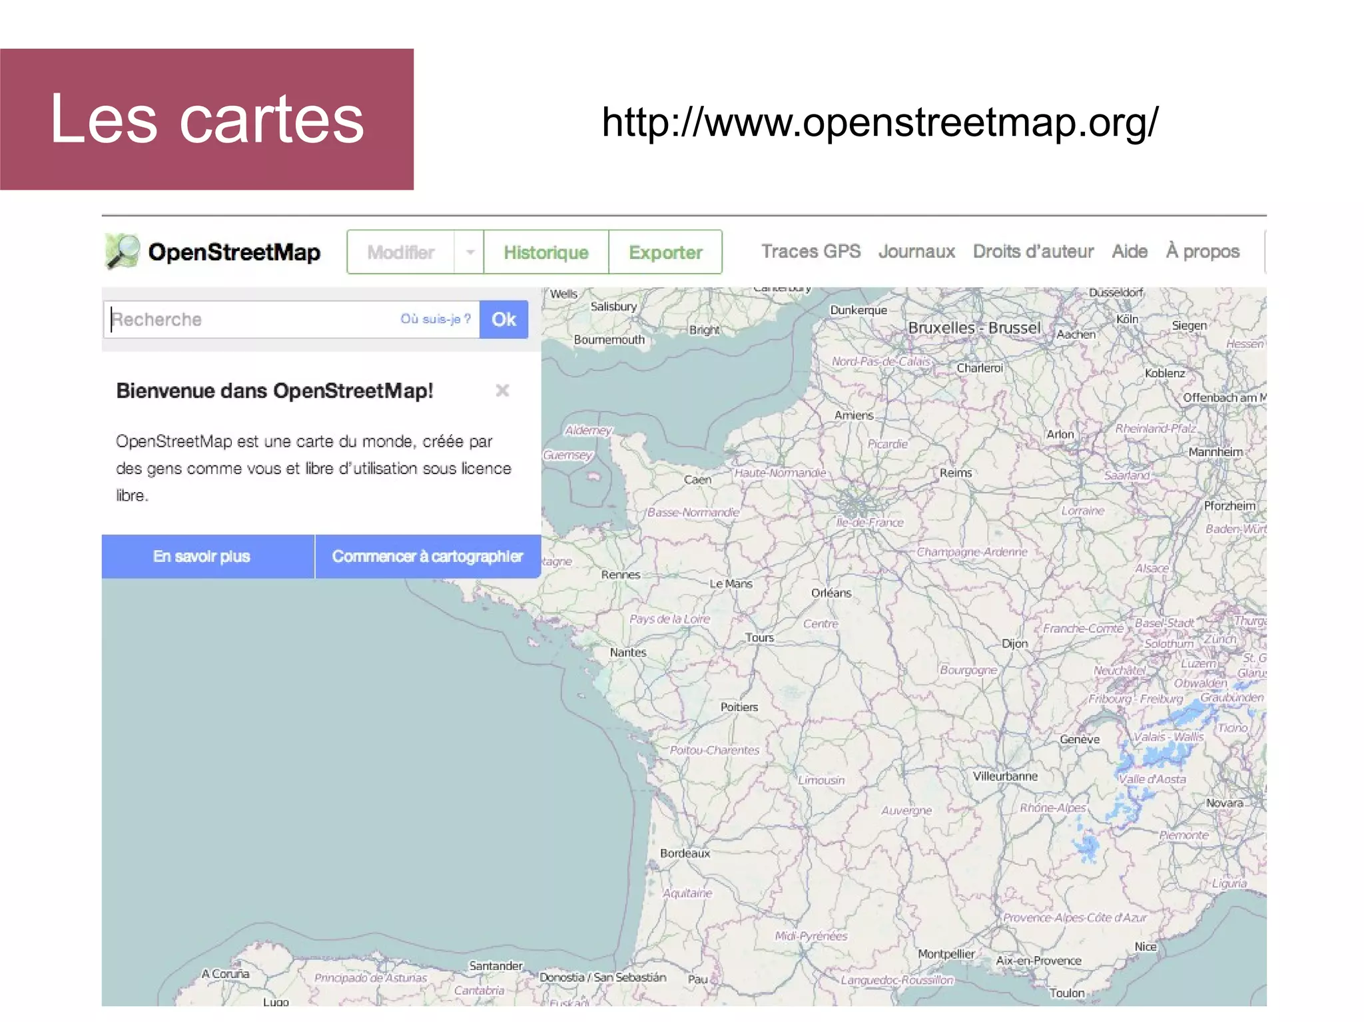1364x1022 pixels.
Task: Open the À propos page
Action: pyautogui.click(x=1203, y=251)
